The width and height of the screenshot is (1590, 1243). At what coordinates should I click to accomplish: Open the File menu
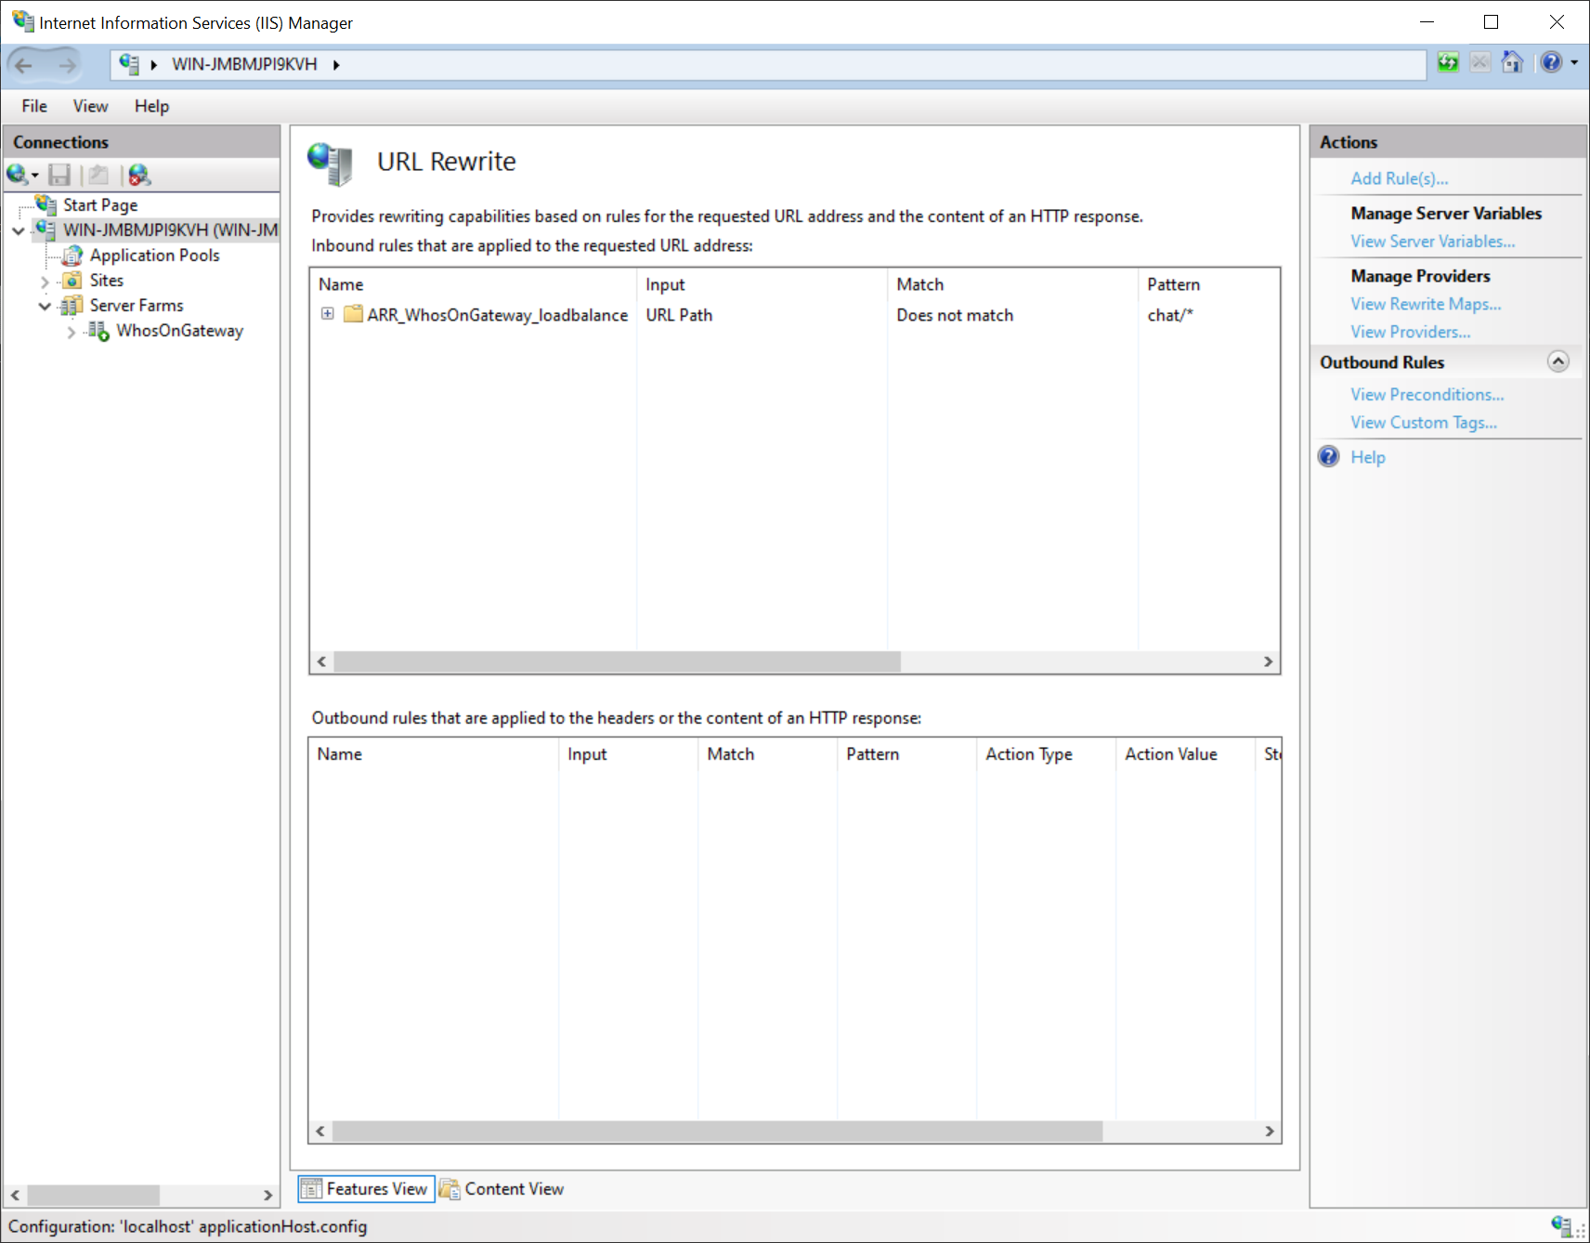[x=34, y=106]
